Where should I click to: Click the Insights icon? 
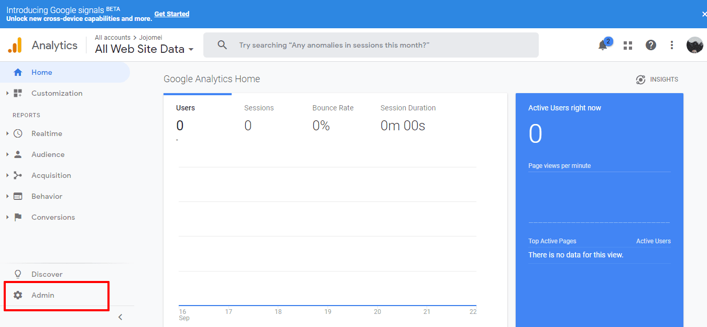click(640, 80)
